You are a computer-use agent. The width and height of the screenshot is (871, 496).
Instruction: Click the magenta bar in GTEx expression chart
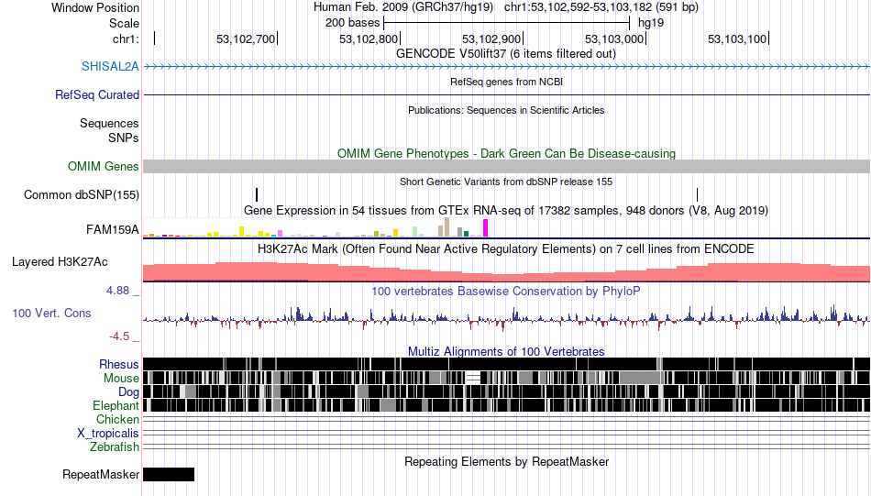point(486,228)
